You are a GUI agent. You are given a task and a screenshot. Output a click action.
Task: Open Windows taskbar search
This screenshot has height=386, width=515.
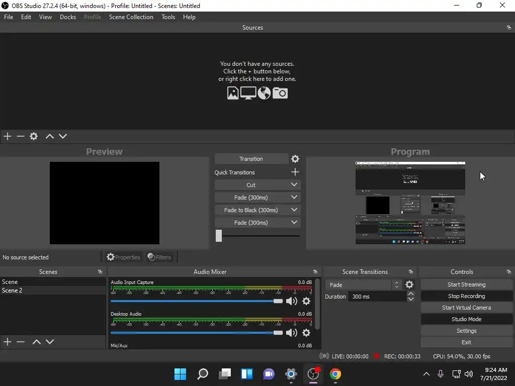[x=202, y=374]
